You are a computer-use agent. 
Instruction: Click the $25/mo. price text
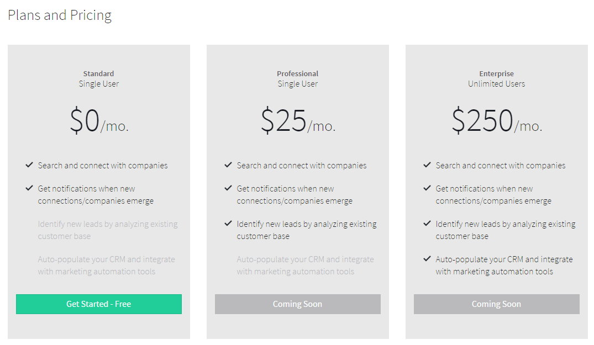click(298, 121)
